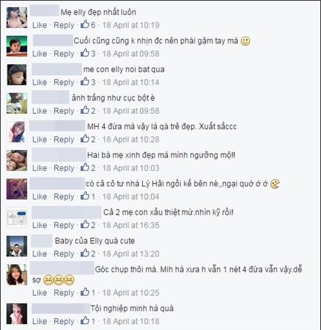This screenshot has height=330, width=321.
Task: Open avatar beside 'Cả 2 mẹ con xấu' comment
Action: 17,217
